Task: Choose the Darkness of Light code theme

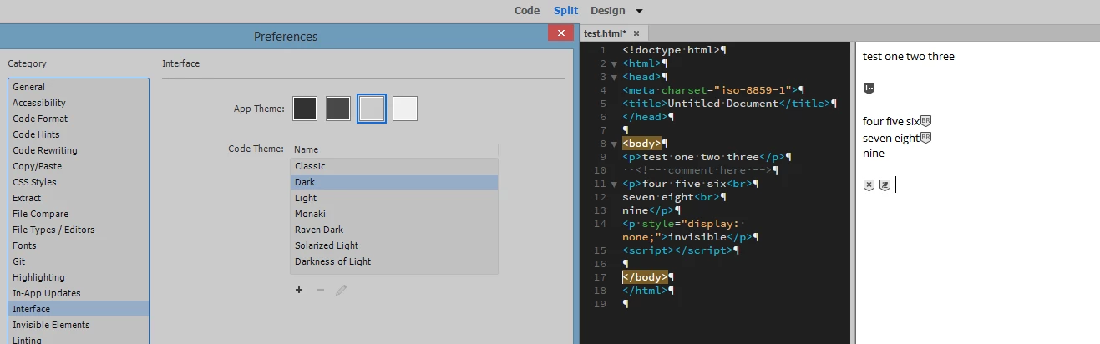Action: coord(393,261)
